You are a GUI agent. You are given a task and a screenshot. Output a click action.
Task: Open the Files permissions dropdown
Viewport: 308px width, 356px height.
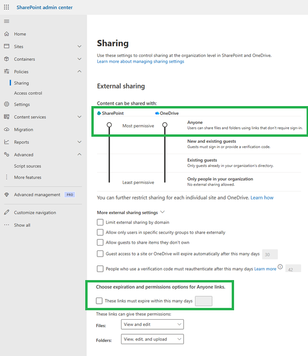[x=152, y=324]
